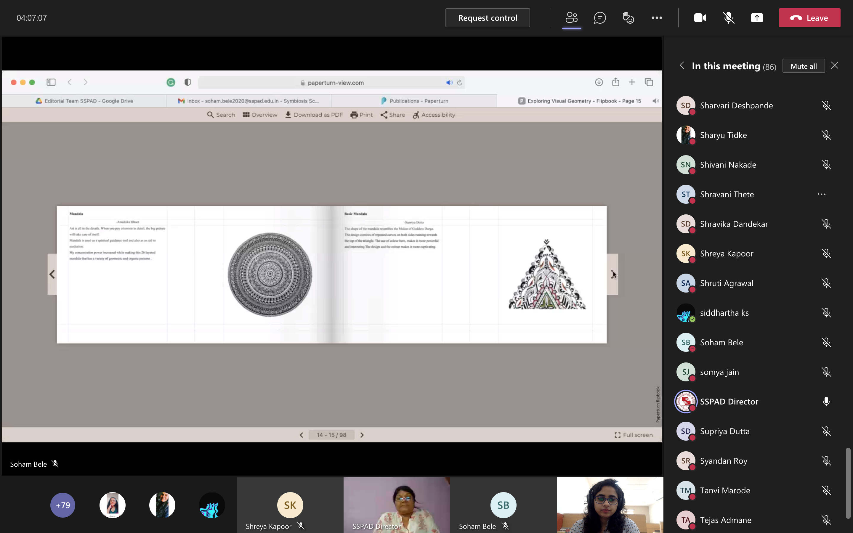
Task: Go back using participants panel chevron
Action: click(682, 65)
